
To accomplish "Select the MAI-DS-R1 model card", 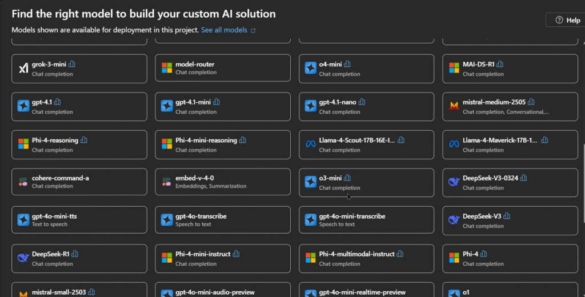I will tap(510, 69).
